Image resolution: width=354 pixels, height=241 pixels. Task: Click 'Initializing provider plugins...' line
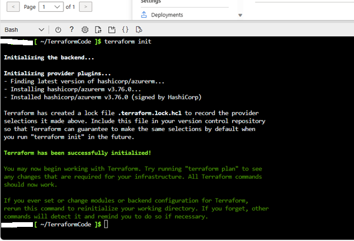(x=58, y=73)
